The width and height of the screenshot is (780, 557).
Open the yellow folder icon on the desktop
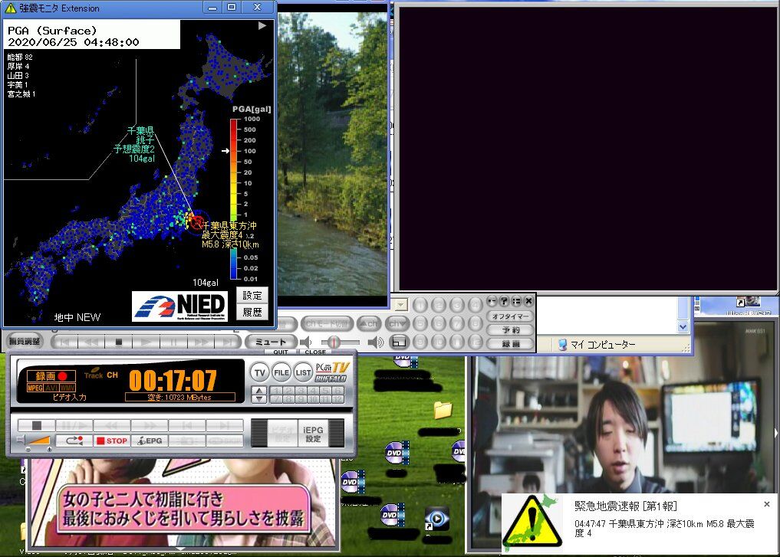(x=443, y=410)
